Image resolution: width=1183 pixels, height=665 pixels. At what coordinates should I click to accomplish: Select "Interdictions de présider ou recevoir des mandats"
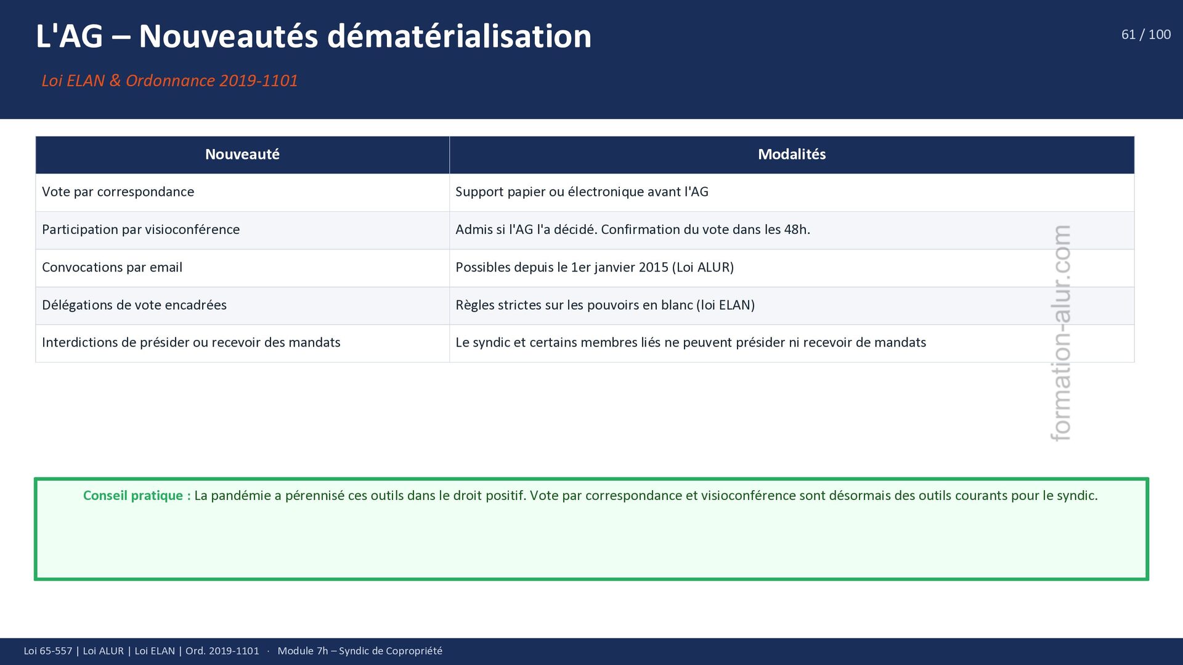pyautogui.click(x=191, y=343)
